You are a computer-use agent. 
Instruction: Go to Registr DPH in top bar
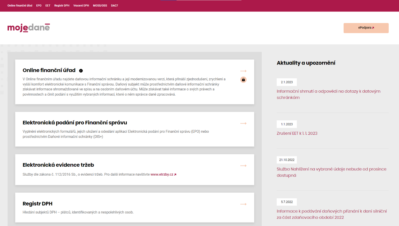(62, 5)
